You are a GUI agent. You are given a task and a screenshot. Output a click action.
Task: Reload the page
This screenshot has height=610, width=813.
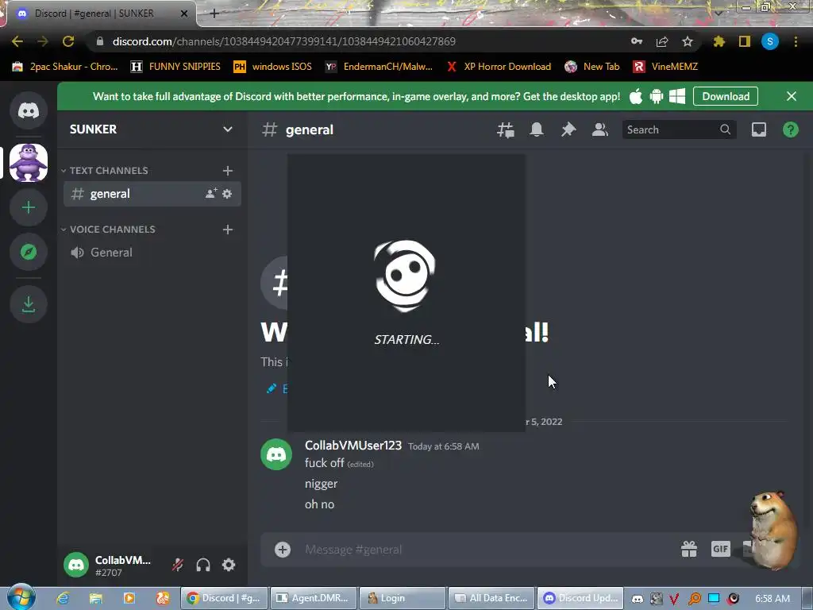(68, 41)
